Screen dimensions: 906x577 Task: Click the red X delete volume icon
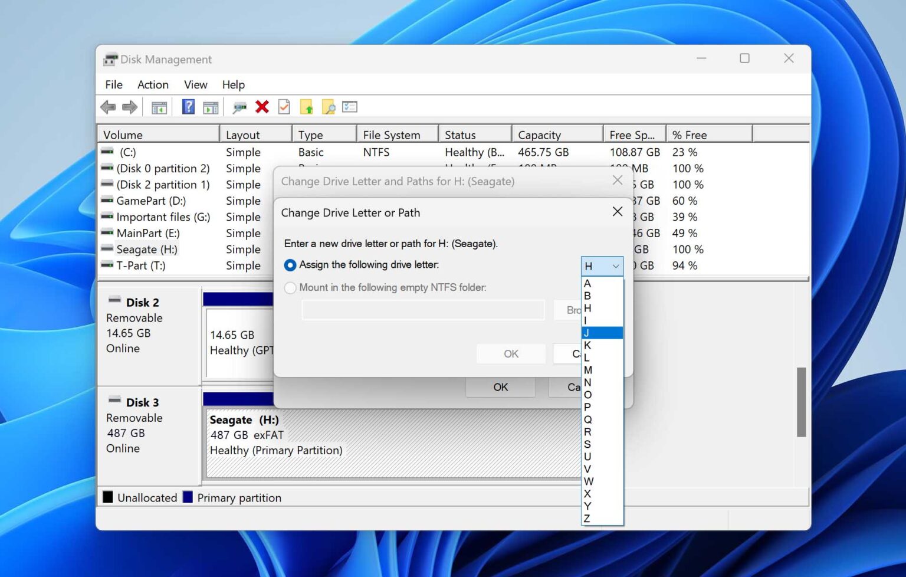tap(261, 107)
